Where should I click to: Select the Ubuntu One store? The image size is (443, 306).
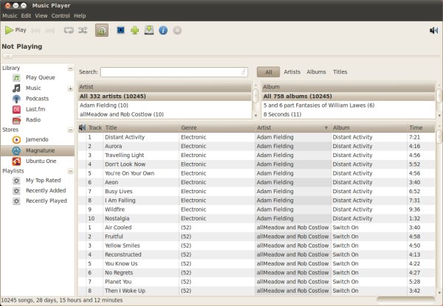pyautogui.click(x=41, y=161)
